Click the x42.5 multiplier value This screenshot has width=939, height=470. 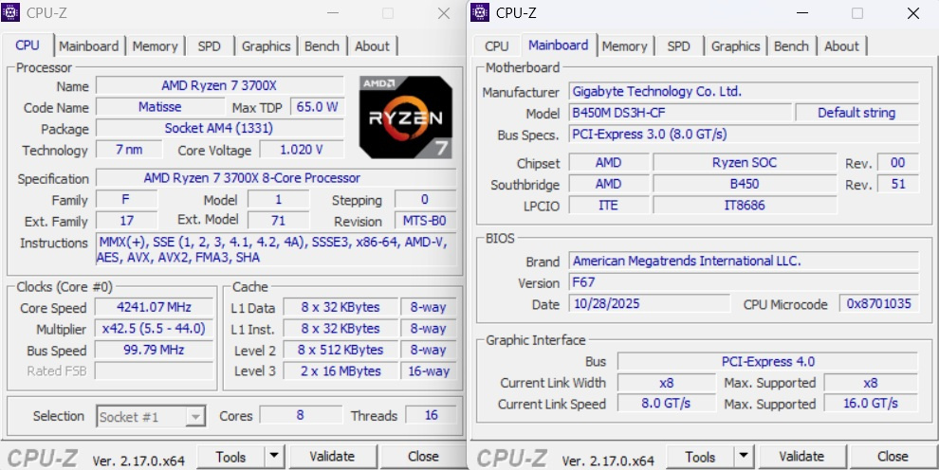[154, 329]
